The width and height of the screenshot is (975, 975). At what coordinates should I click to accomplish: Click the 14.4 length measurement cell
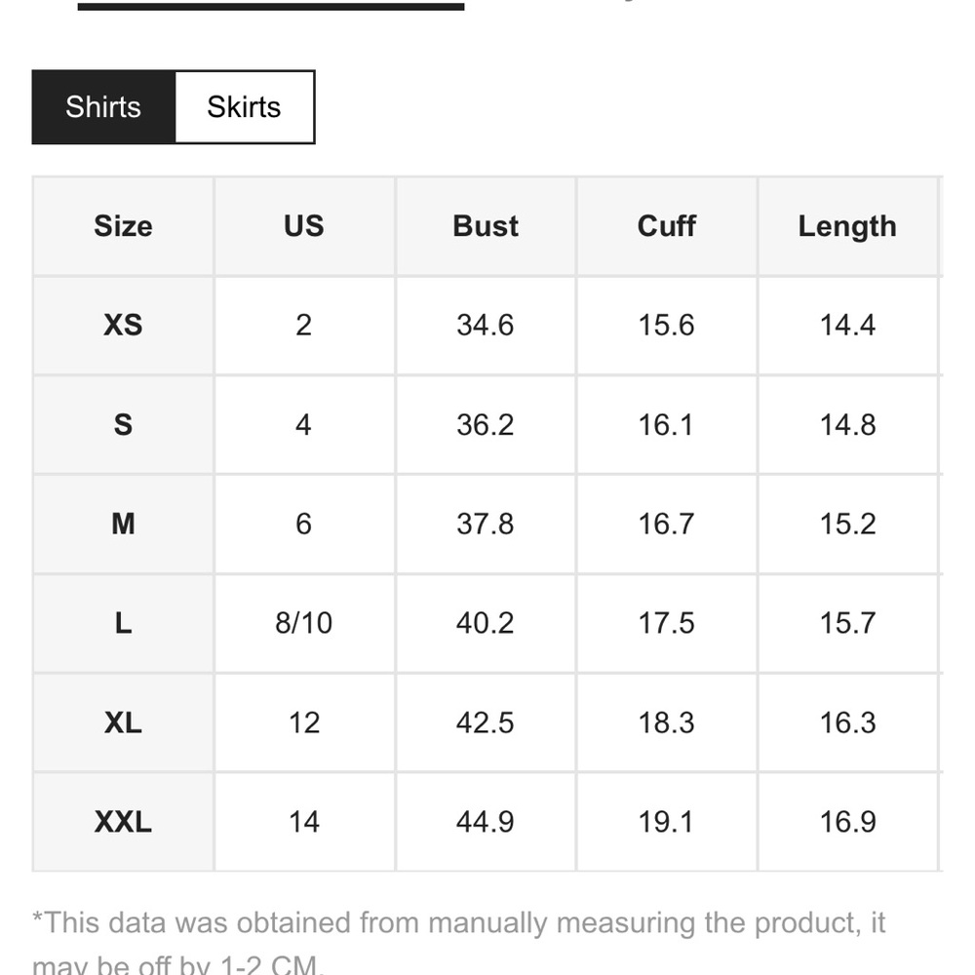(x=847, y=325)
